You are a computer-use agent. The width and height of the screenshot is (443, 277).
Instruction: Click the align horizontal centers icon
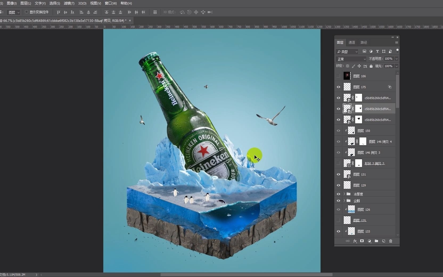pos(88,12)
